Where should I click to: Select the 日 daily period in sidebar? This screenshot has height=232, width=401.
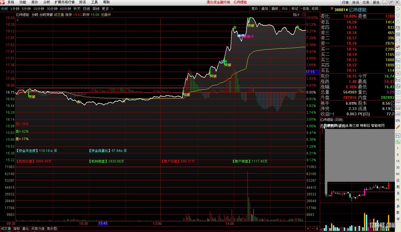(x=398, y=180)
